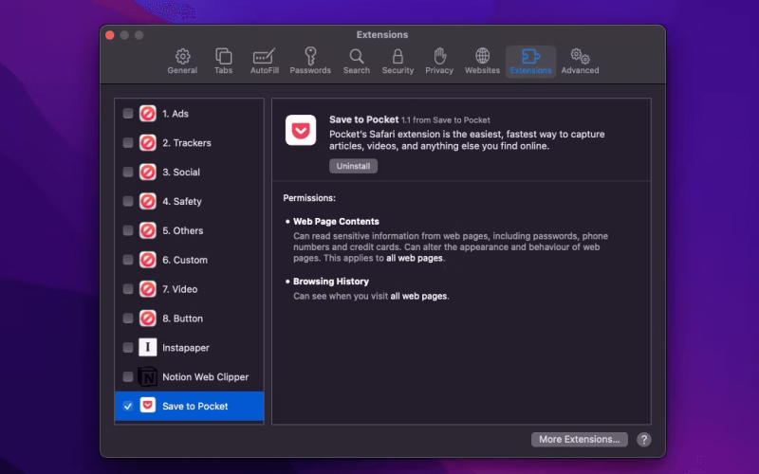759x474 pixels.
Task: Select the "7. Video" extension row
Action: 189,289
